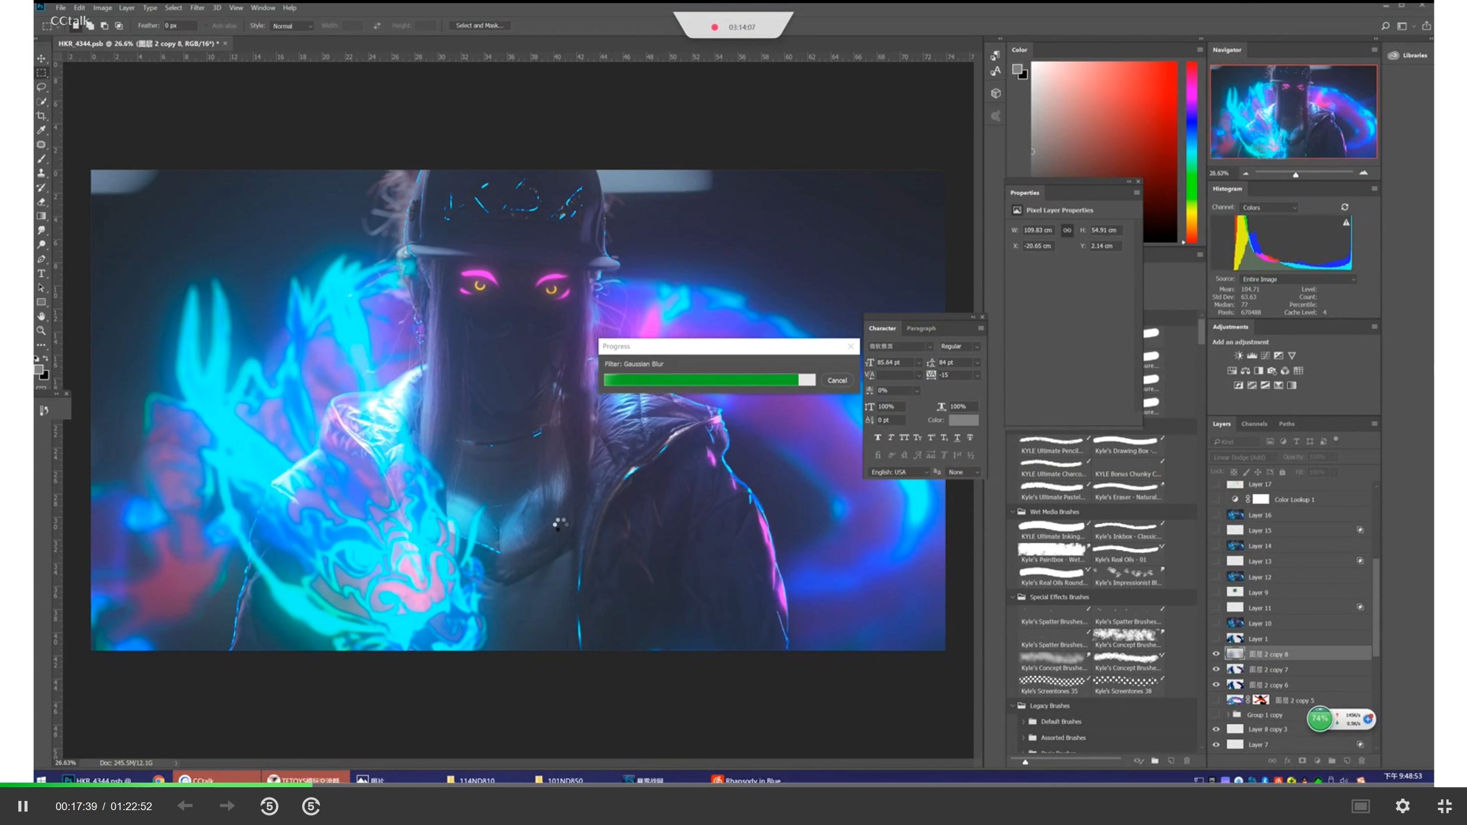
Task: Switch to the Channels tab
Action: (1254, 424)
